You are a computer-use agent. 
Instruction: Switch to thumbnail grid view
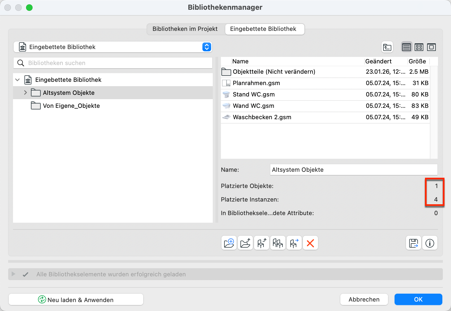(419, 47)
